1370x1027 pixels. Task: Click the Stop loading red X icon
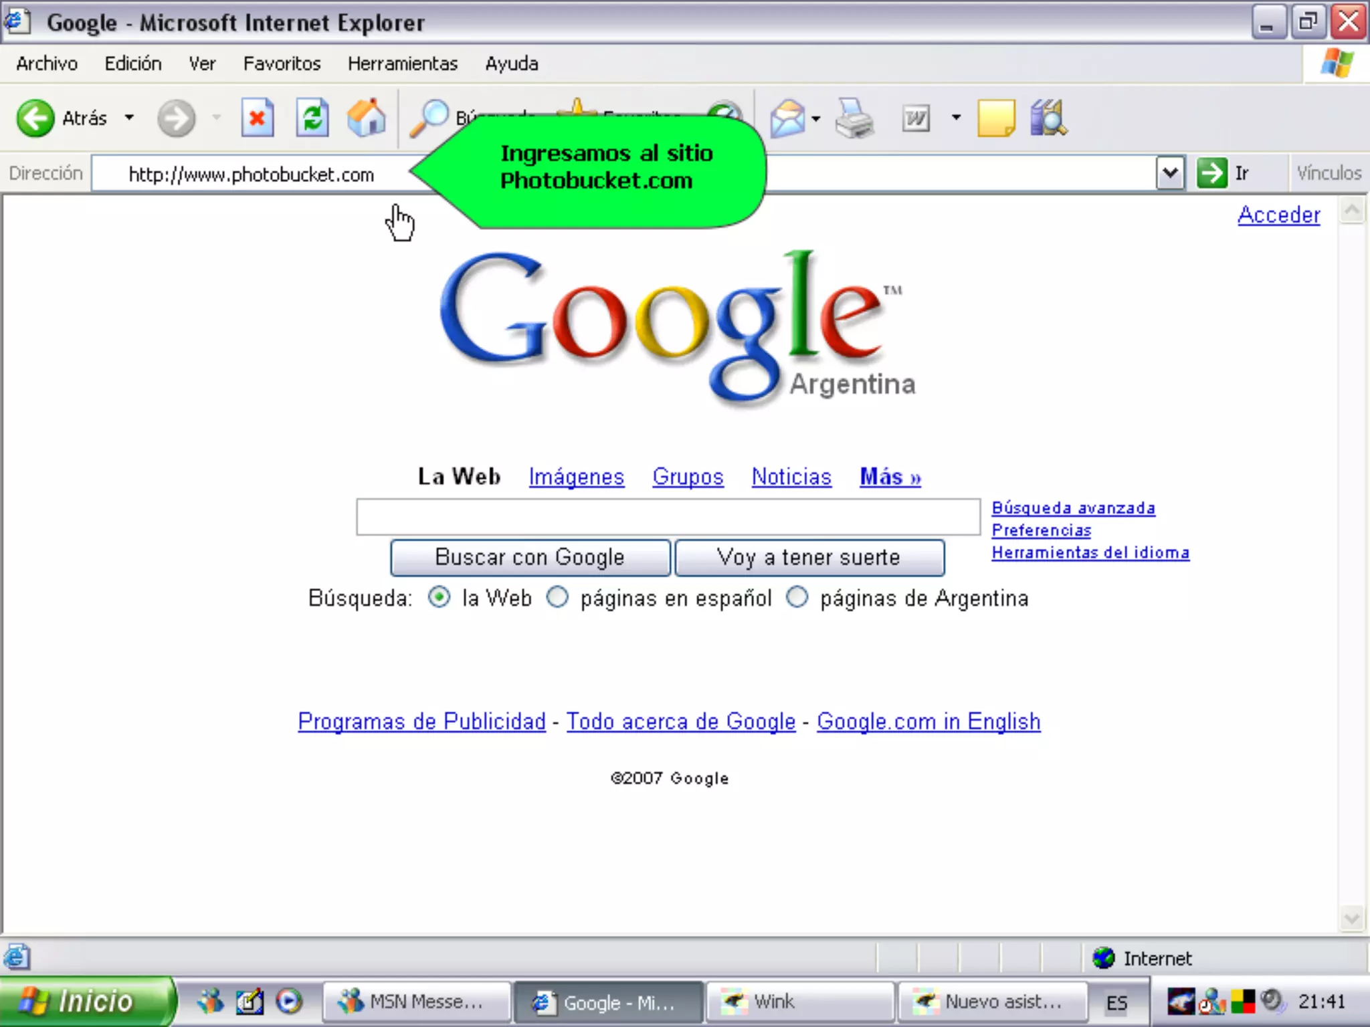click(x=258, y=119)
